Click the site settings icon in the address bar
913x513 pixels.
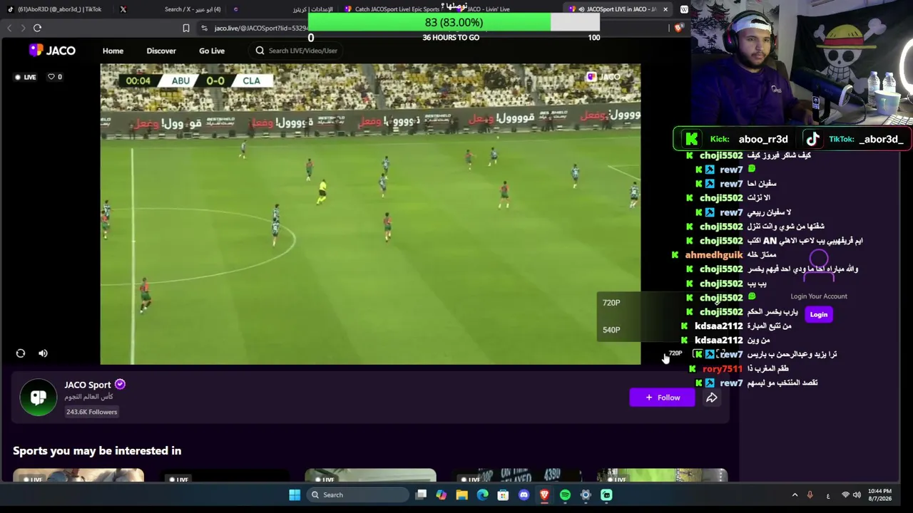(x=204, y=28)
